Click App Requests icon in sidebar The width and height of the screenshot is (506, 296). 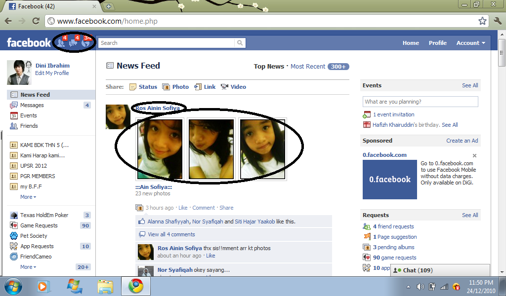[13, 246]
